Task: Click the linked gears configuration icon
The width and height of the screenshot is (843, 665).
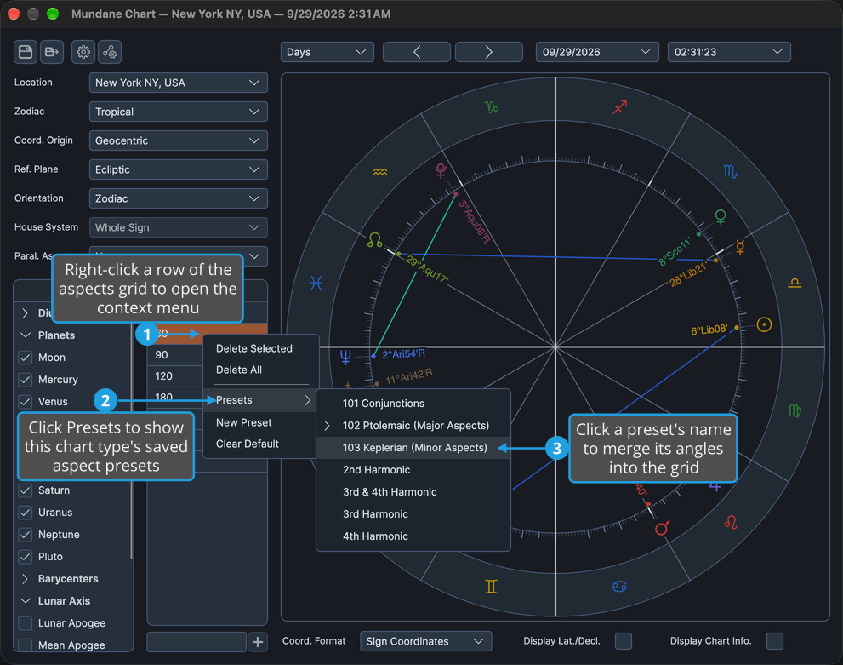Action: [x=110, y=52]
